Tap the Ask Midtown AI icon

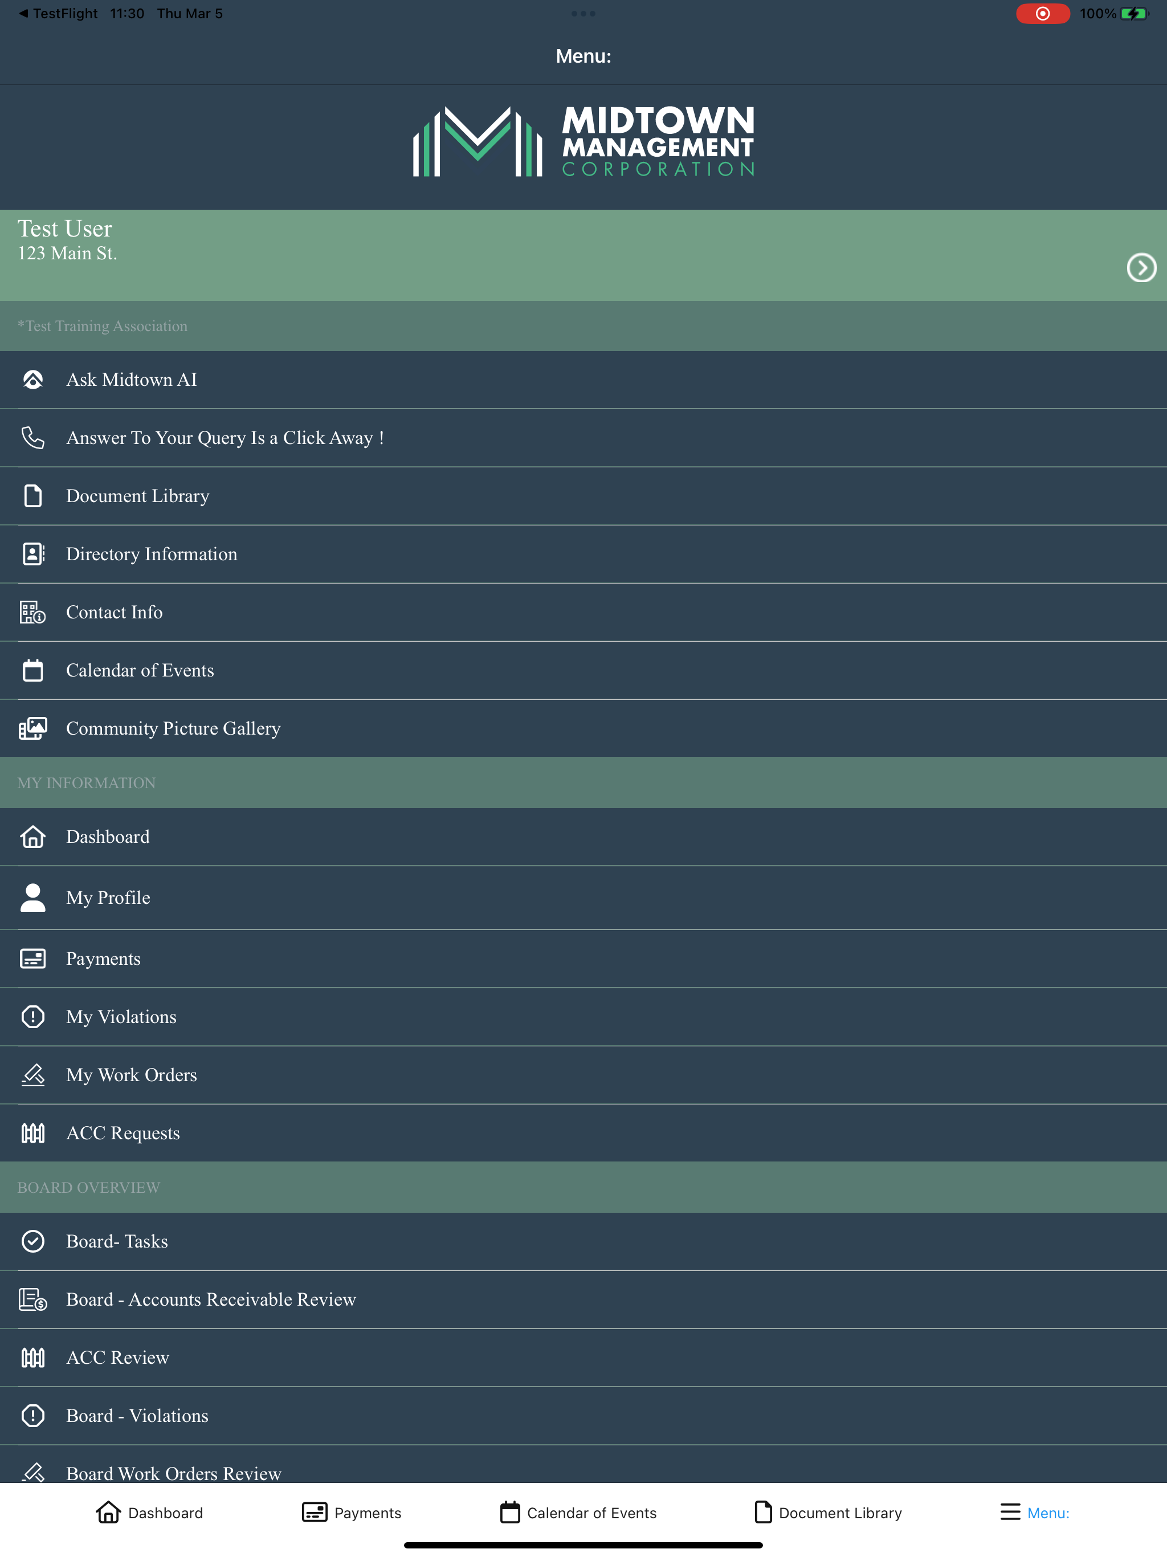point(33,380)
